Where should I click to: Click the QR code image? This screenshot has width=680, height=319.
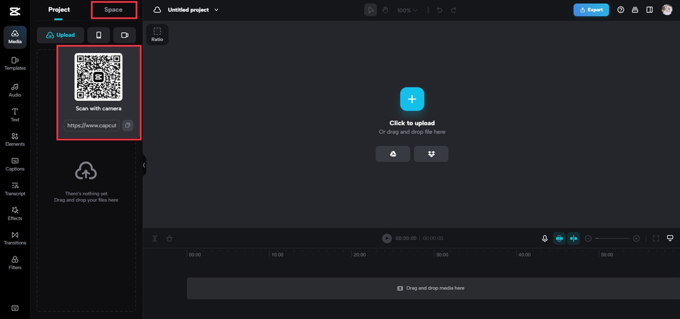point(98,77)
